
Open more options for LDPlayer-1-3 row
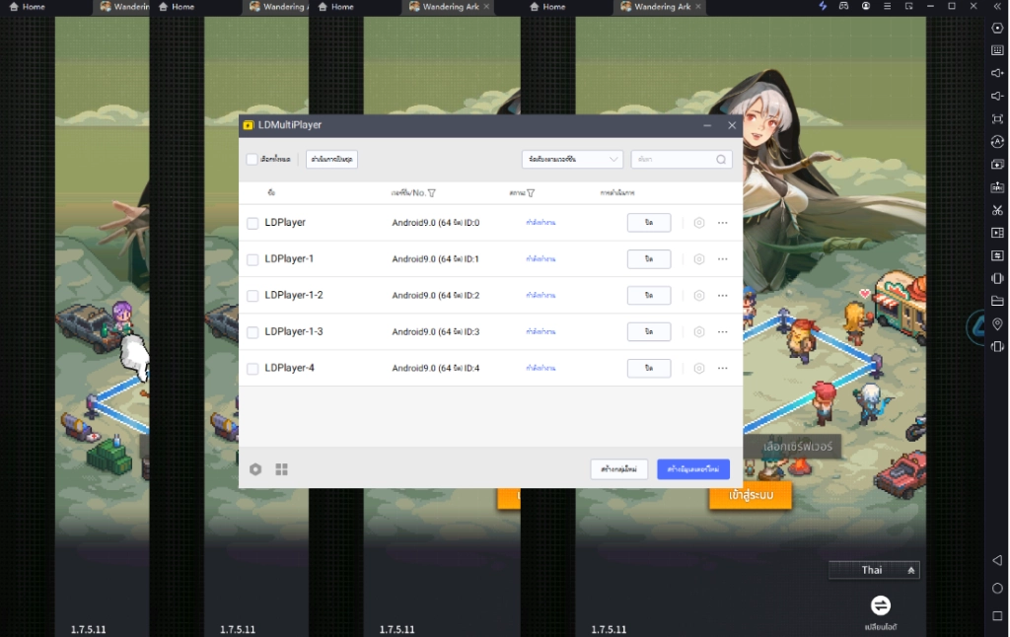723,331
